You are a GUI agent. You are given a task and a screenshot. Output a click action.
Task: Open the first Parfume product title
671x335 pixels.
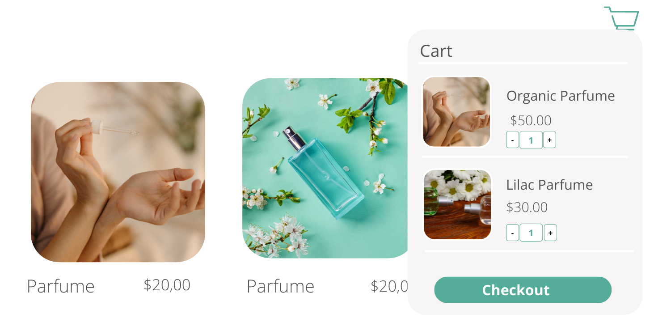click(61, 286)
